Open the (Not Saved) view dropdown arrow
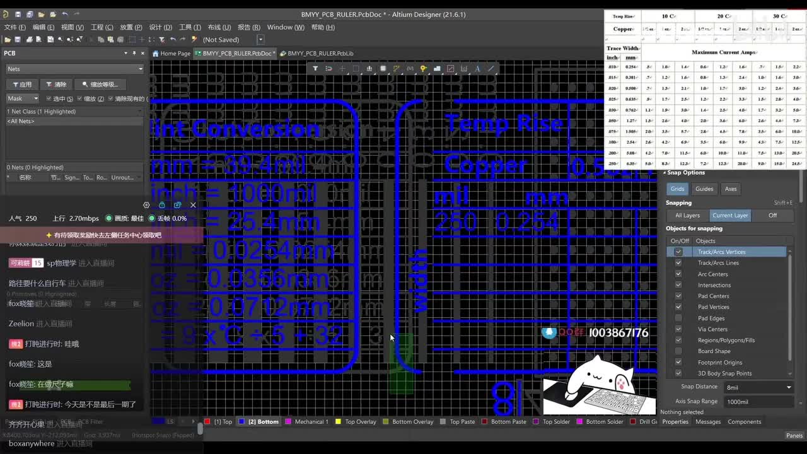807x454 pixels. [x=260, y=39]
